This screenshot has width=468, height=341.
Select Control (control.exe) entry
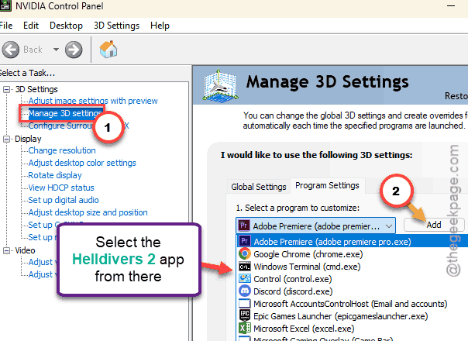[x=353, y=279]
